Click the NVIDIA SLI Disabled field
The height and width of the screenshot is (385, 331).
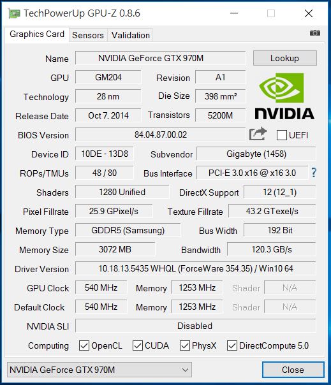195,326
